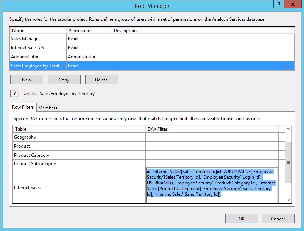The width and height of the screenshot is (304, 231).
Task: Collapse the Details section chevron
Action: [14, 94]
